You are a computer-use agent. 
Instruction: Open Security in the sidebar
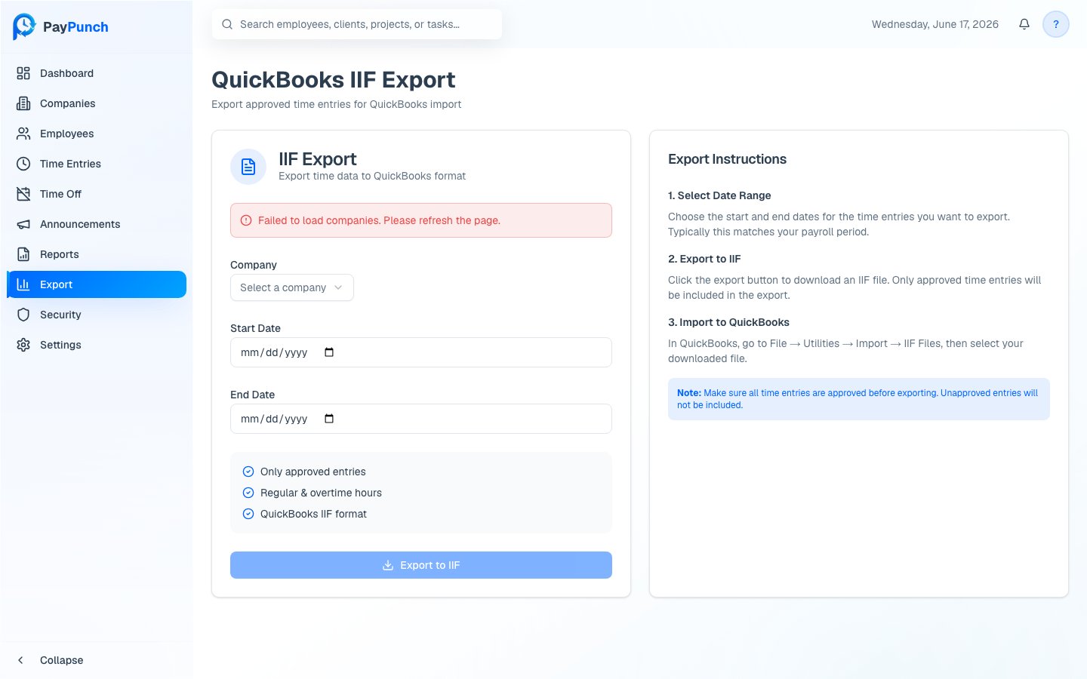[x=97, y=315]
